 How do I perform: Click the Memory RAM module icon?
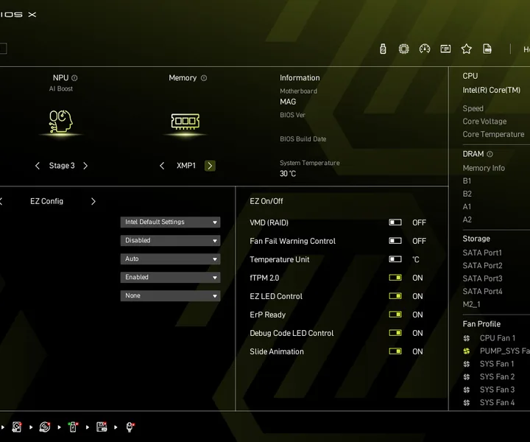185,121
